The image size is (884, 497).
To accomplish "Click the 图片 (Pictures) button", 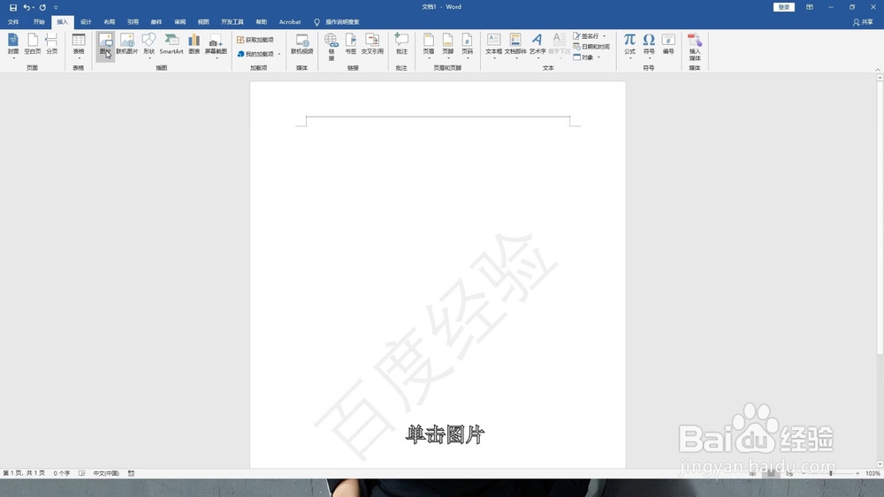I will click(x=105, y=45).
